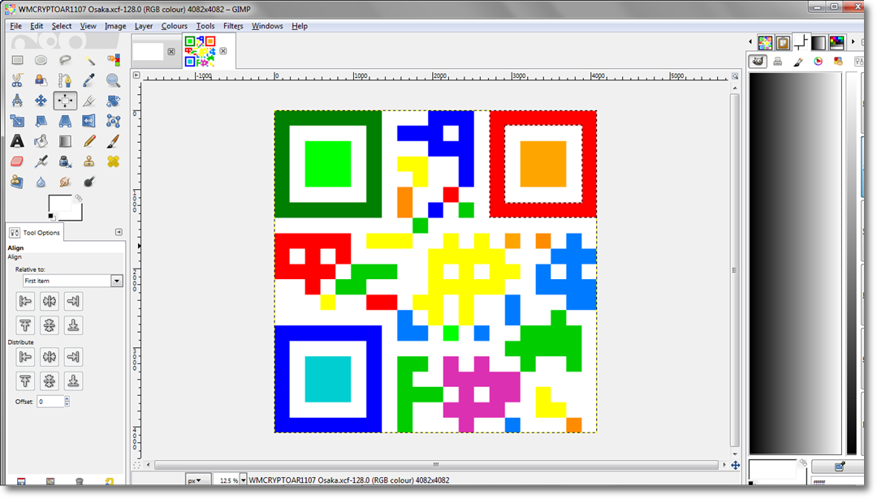
Task: Open the px unit dropdown in status bar
Action: click(197, 480)
